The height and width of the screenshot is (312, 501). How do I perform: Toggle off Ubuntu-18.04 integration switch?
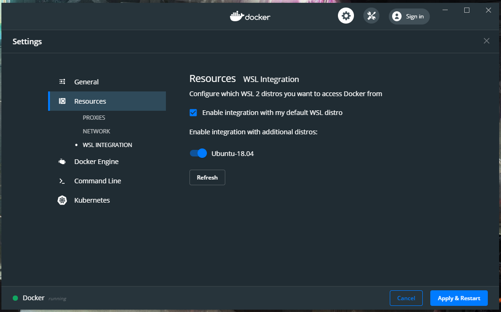198,154
